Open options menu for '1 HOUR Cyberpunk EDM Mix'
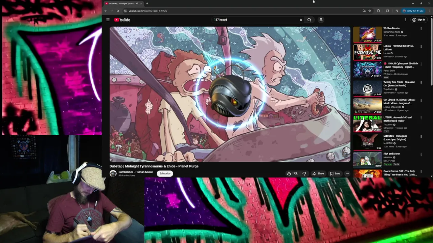The width and height of the screenshot is (433, 243). coord(421,64)
